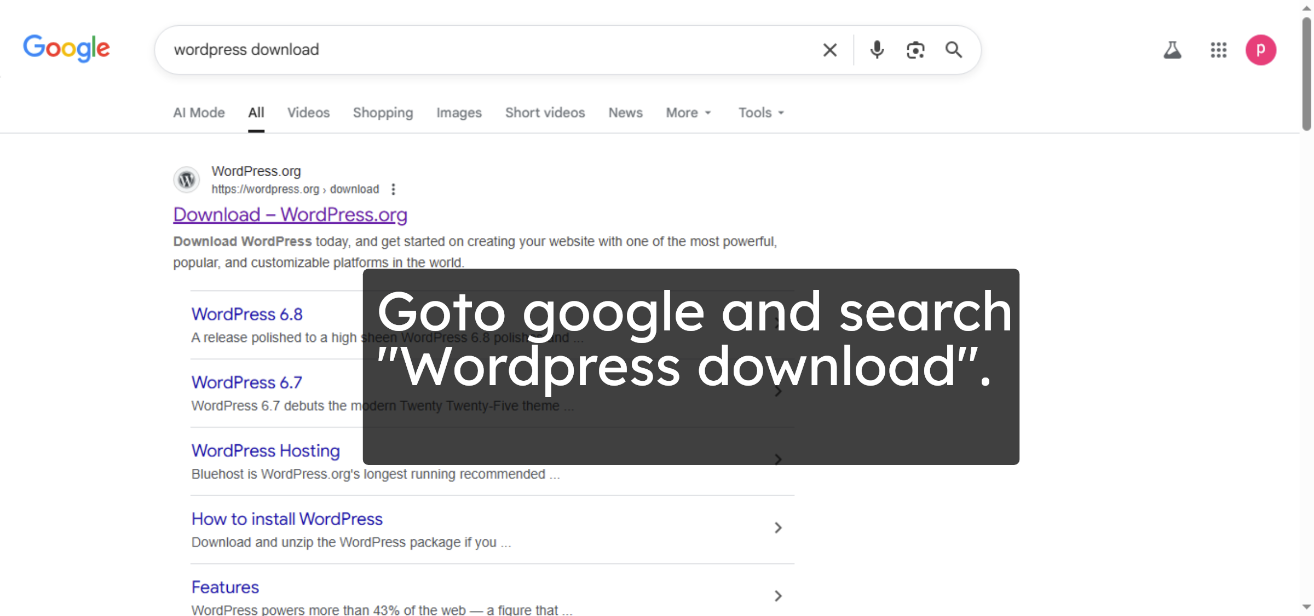The height and width of the screenshot is (616, 1314).
Task: Click the WordPress.org site favicon
Action: 186,179
